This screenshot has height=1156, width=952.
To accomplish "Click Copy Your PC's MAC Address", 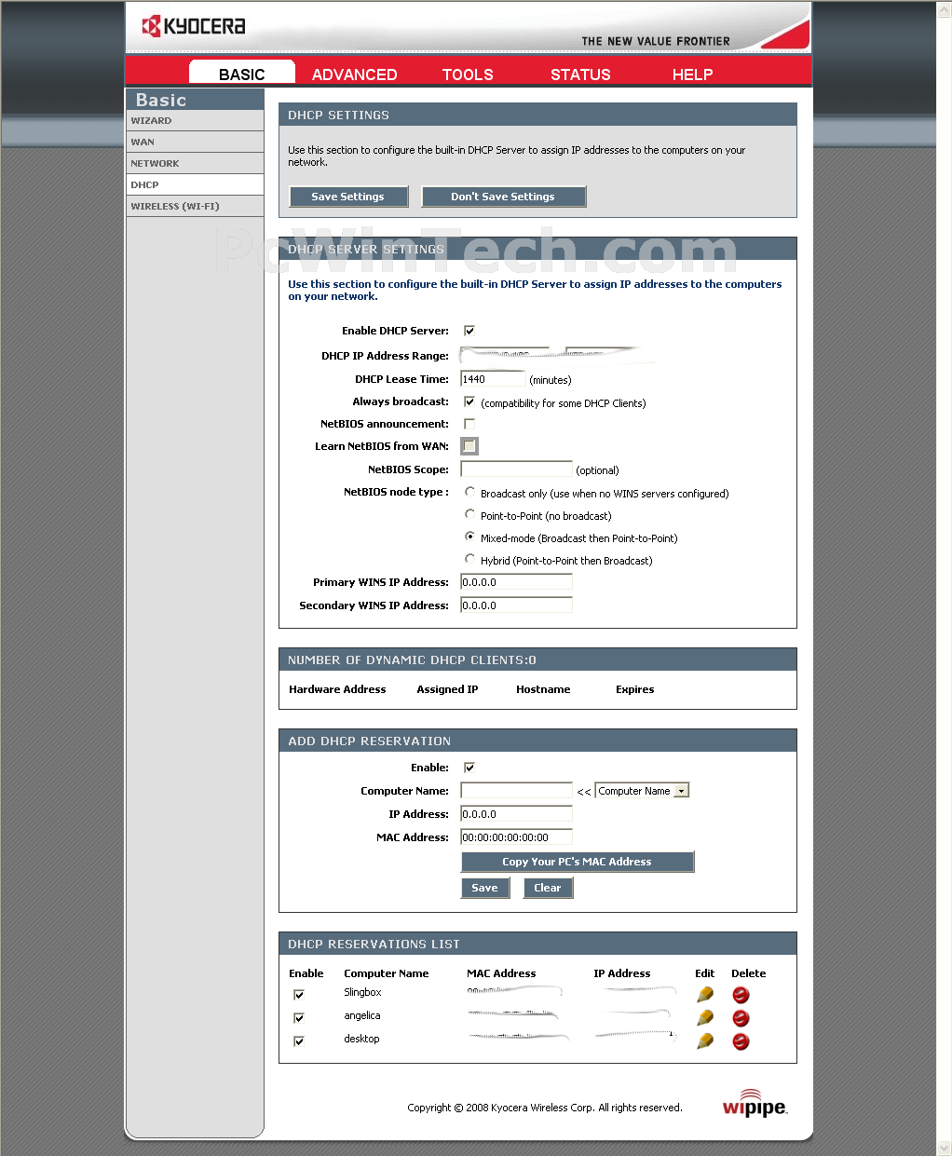I will [x=578, y=862].
